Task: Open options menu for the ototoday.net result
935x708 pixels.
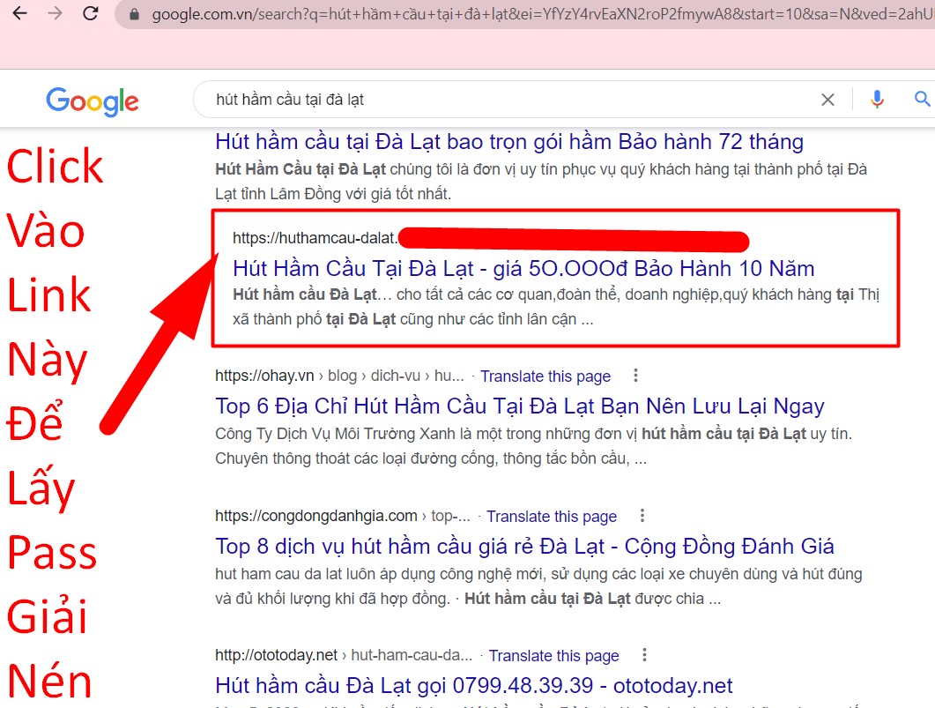Action: [644, 655]
